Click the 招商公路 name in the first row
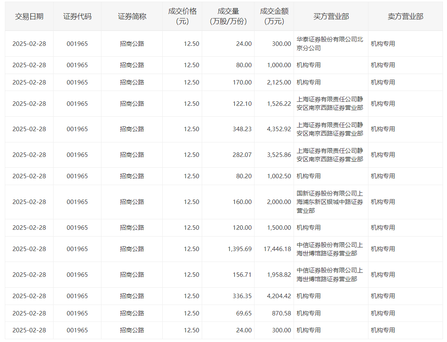The image size is (447, 342). [x=132, y=43]
